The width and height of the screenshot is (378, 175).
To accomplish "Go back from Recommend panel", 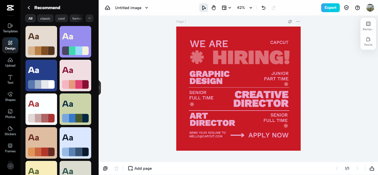I will pos(29,8).
